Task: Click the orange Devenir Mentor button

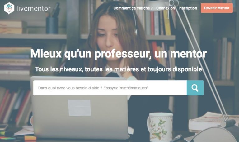Action: (217, 8)
